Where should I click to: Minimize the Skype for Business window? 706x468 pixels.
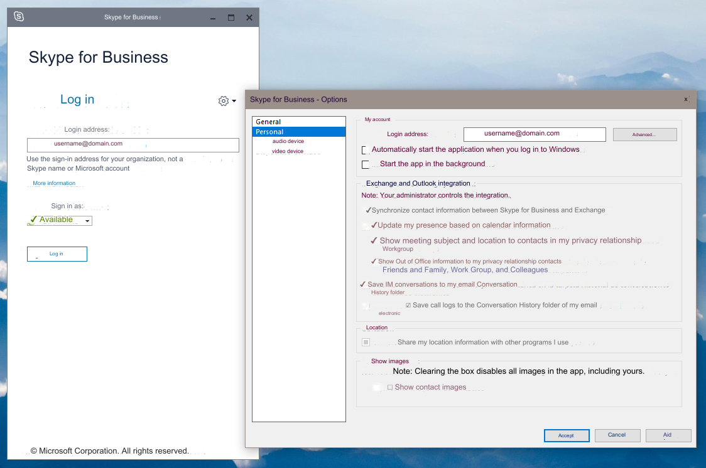[212, 18]
